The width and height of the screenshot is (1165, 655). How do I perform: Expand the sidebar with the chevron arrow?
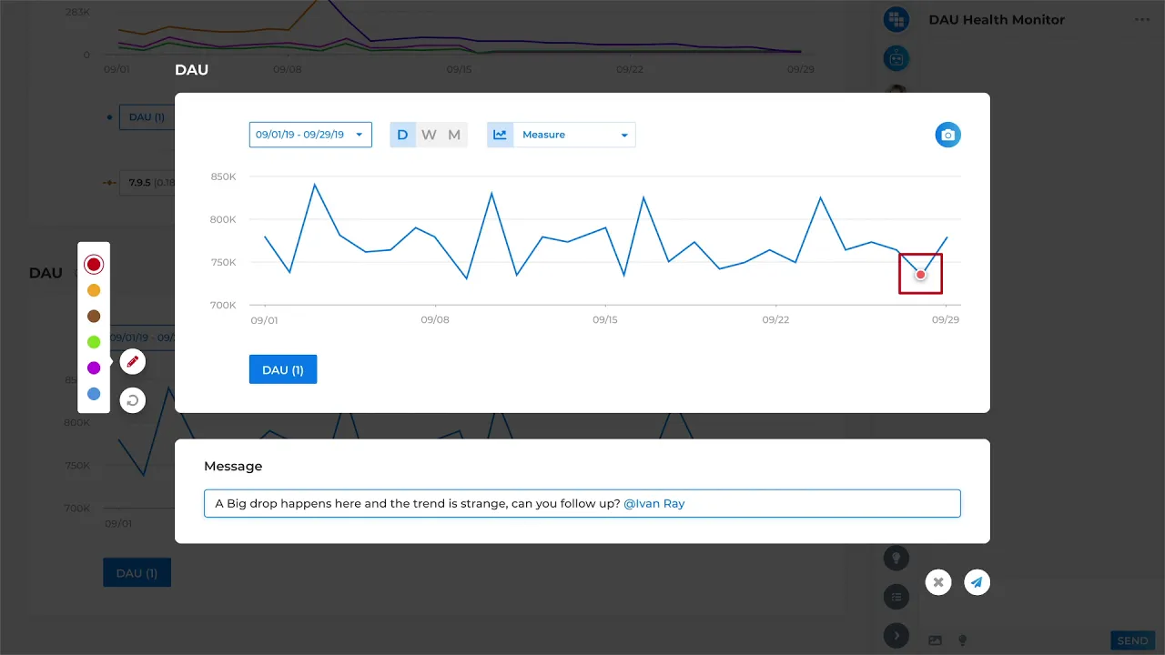(897, 635)
